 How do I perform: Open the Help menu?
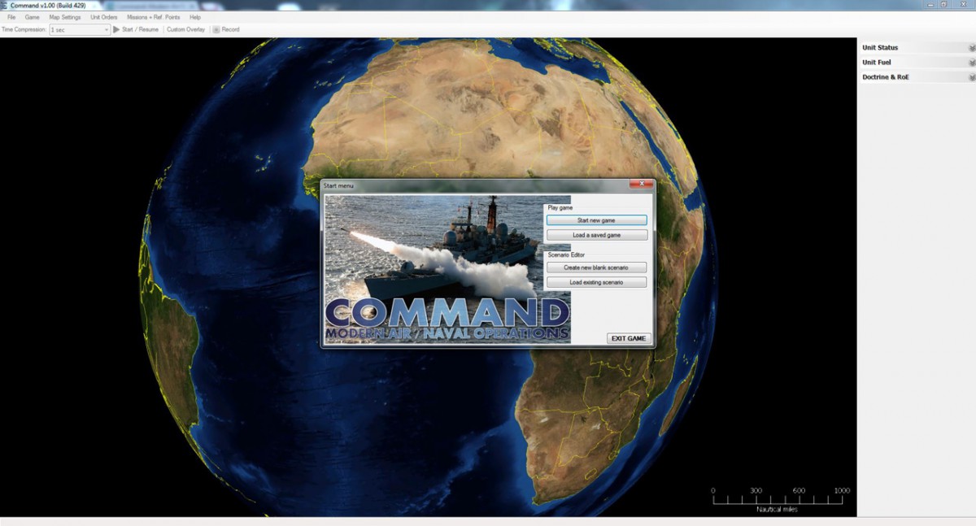click(194, 16)
